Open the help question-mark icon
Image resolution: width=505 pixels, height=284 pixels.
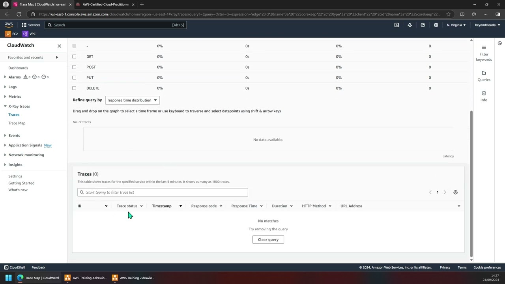pos(423,25)
